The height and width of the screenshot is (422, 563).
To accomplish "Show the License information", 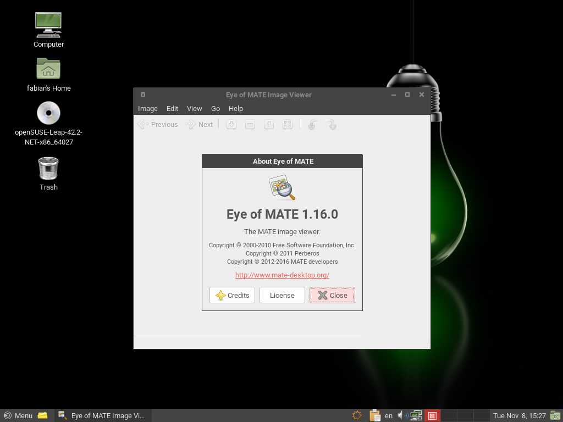I will 282,295.
